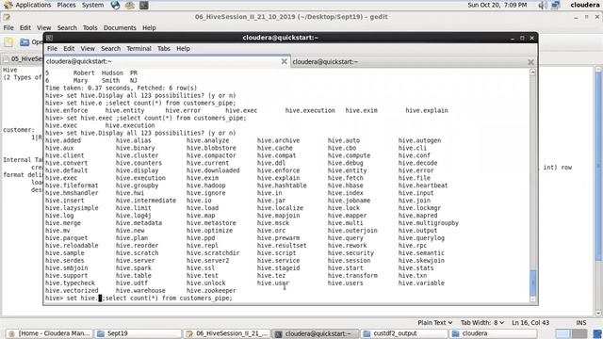Viewport: 603px width, 339px height.
Task: Click the mail launcher icon in top panel
Action: (x=130, y=5)
